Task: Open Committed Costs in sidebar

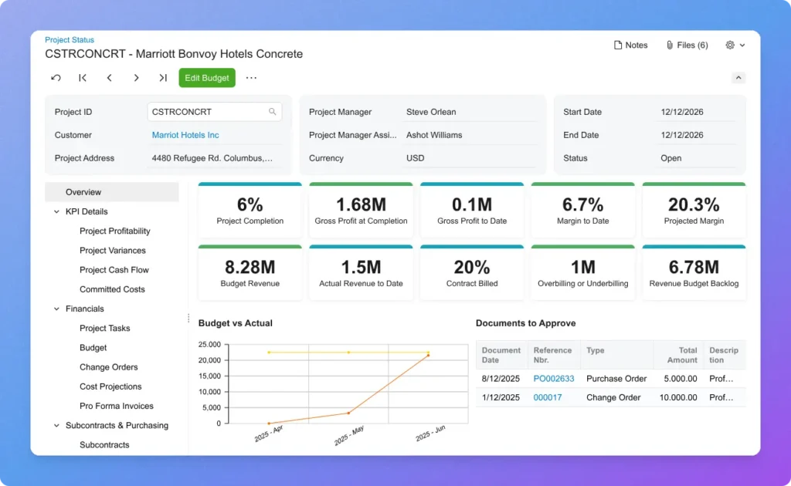Action: pos(112,289)
